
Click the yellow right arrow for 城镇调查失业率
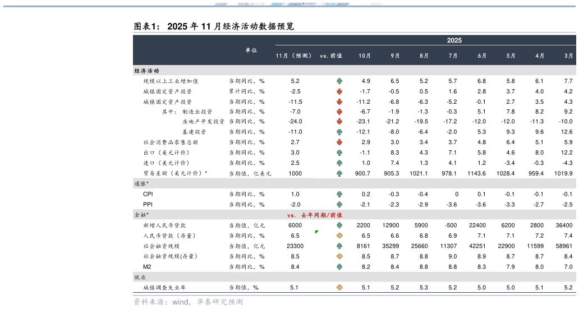coord(339,288)
